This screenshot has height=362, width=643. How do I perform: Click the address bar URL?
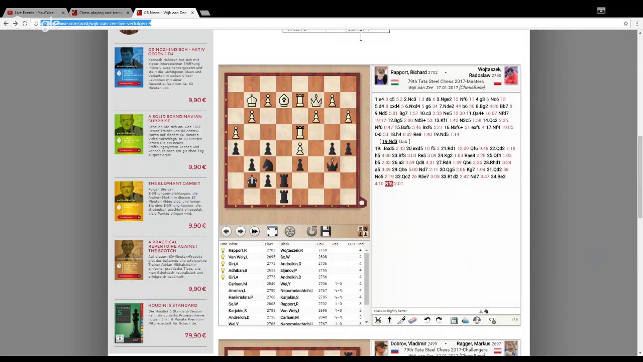[x=96, y=23]
